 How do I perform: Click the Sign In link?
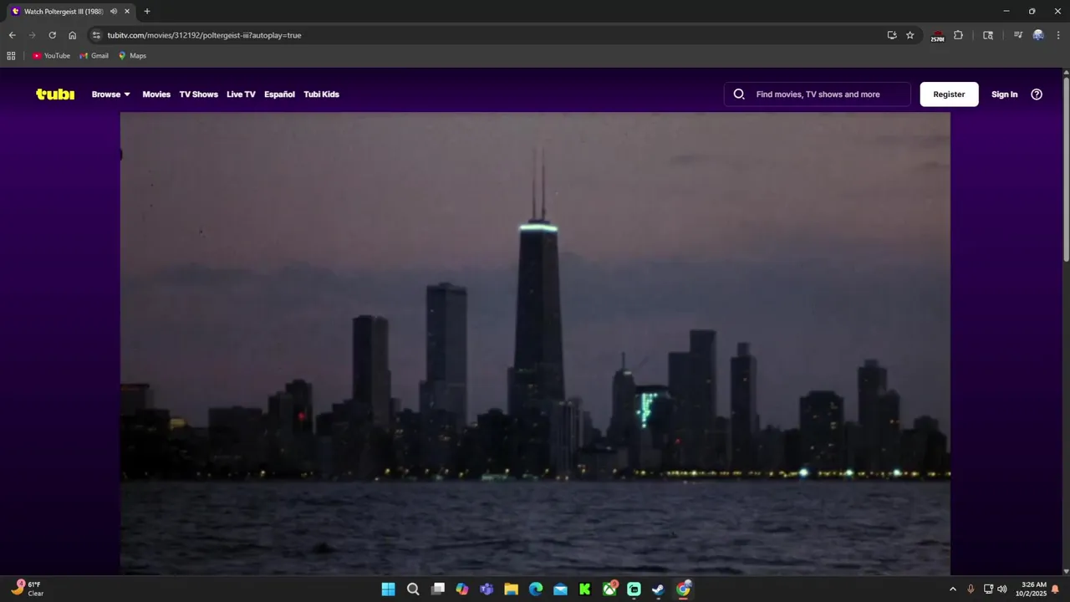click(x=1004, y=94)
